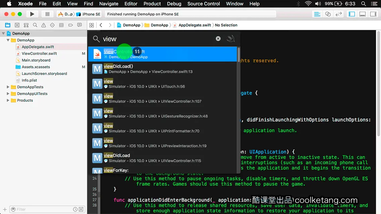The width and height of the screenshot is (381, 214).
Task: Select Assets.xcassets in navigator
Action: [36, 67]
